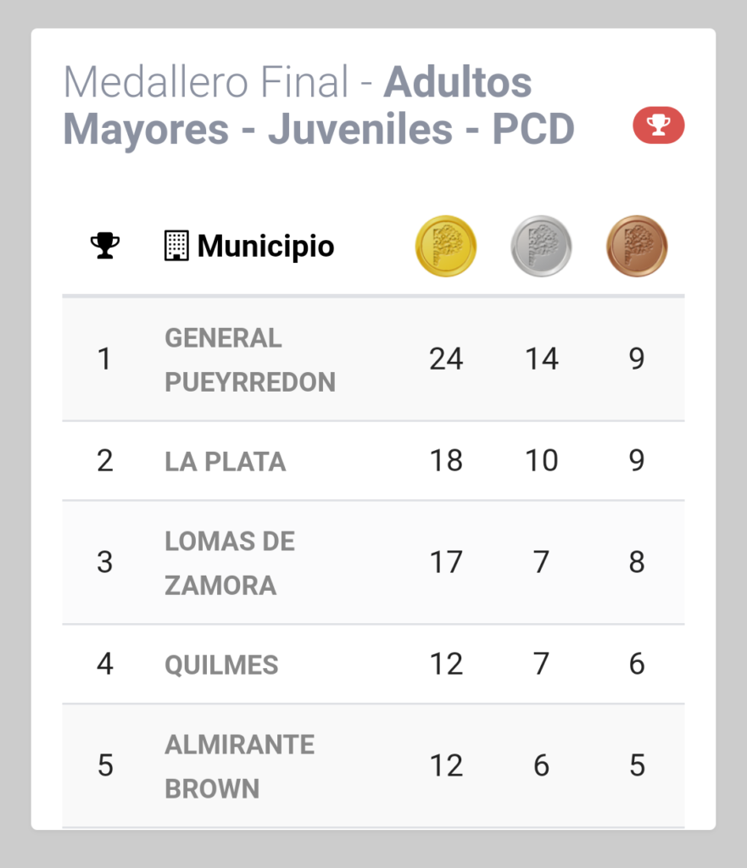Click the red trophy badge button
Screen dimensions: 747x868
(x=658, y=126)
